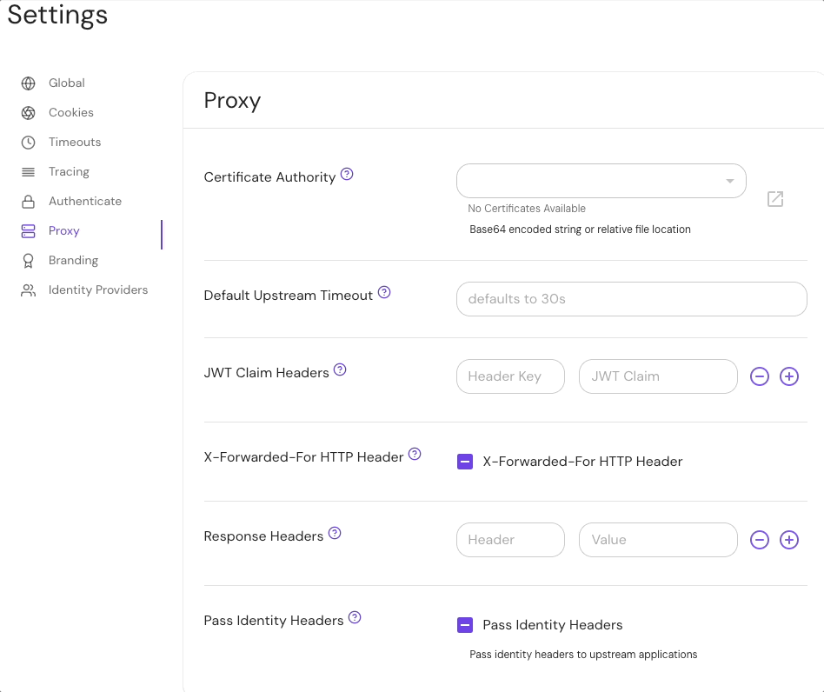Click the Default Upstream Timeout input field
The width and height of the screenshot is (824, 692).
click(631, 298)
